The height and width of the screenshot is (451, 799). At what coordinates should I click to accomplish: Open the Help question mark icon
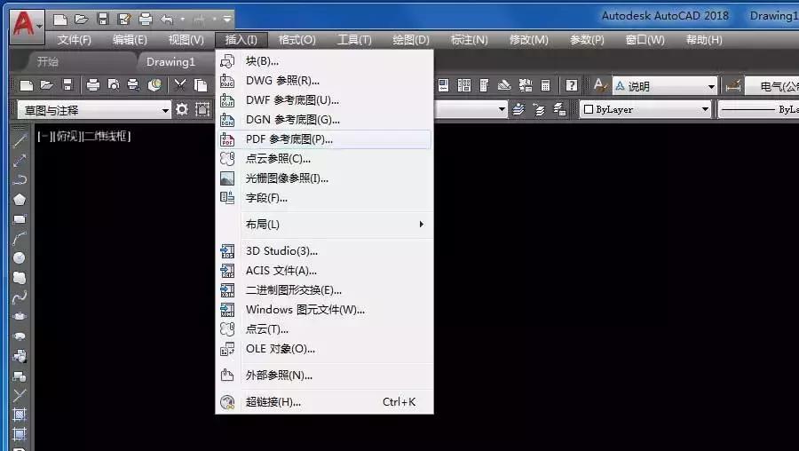572,85
